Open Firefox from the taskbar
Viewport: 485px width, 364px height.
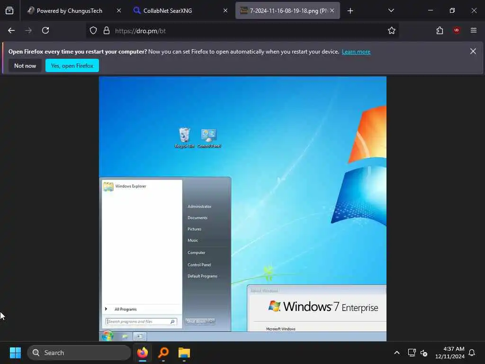[143, 353]
